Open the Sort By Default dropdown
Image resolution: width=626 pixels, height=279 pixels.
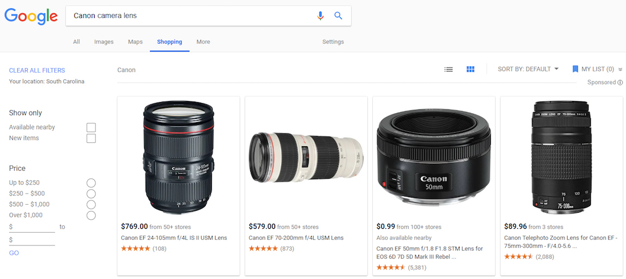pyautogui.click(x=528, y=69)
